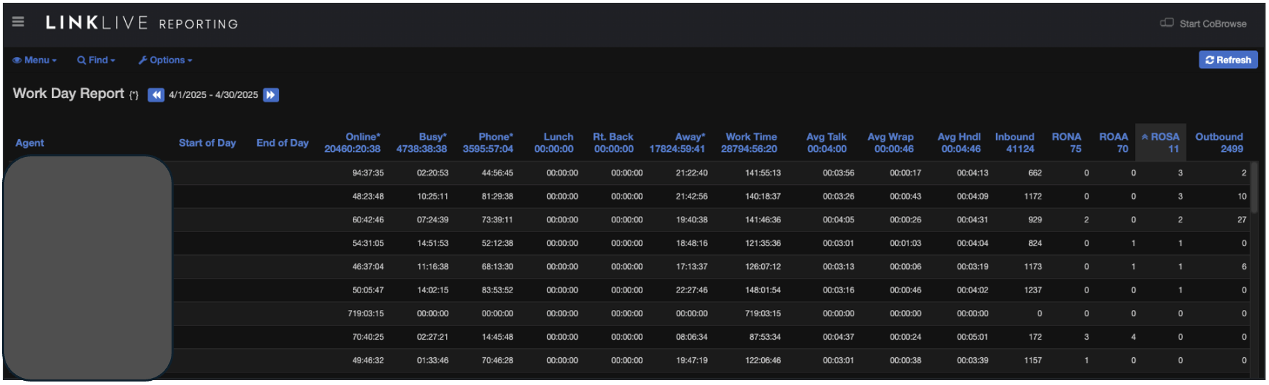1269x385 pixels.
Task: Open the hamburger navigation menu
Action: (x=18, y=22)
